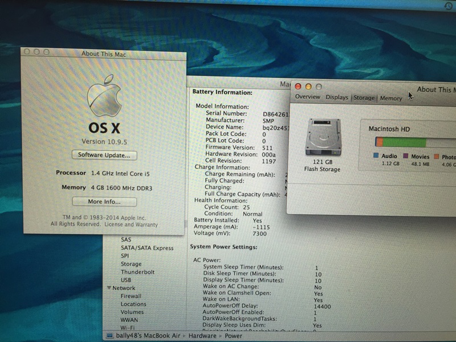This screenshot has height=342, width=456.
Task: Click the Battery Installed Yes row
Action: coord(227,221)
